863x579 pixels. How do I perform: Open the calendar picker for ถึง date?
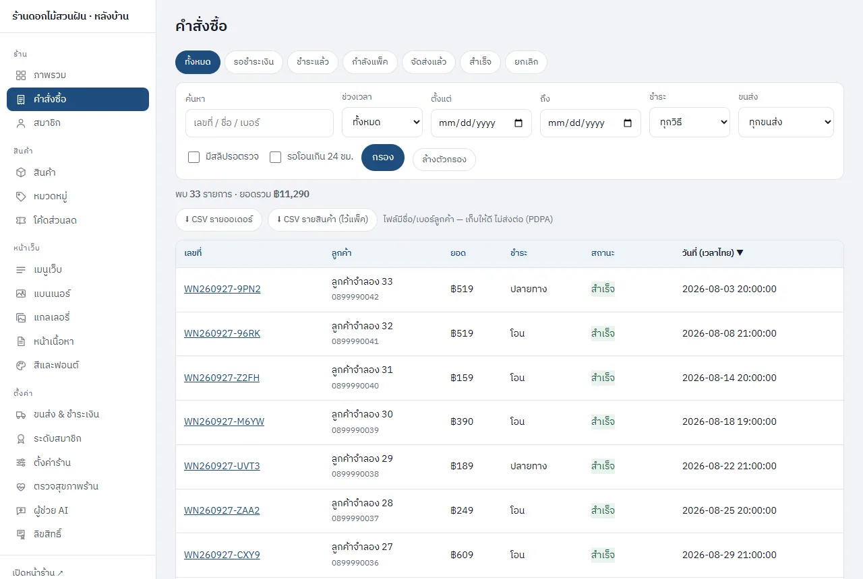[x=628, y=123]
